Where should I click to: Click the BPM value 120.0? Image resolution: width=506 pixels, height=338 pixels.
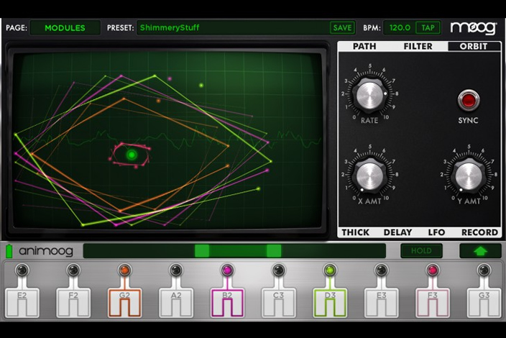click(400, 28)
